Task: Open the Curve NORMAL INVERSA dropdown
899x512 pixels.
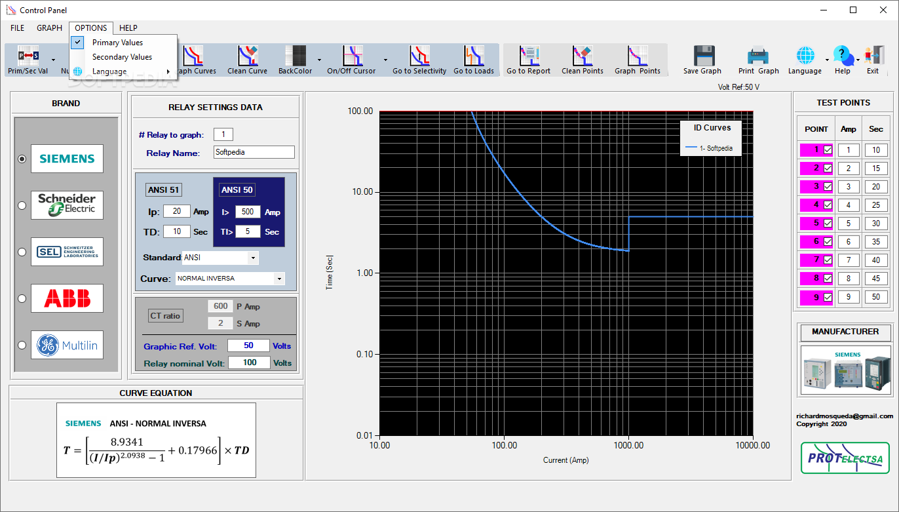Action: coord(280,279)
